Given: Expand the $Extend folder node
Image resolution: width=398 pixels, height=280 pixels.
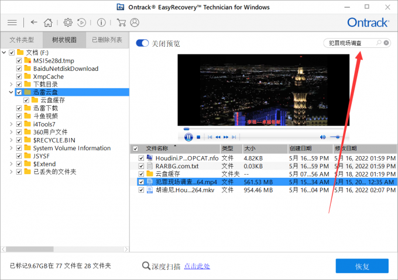Looking at the screenshot, I should (12, 164).
